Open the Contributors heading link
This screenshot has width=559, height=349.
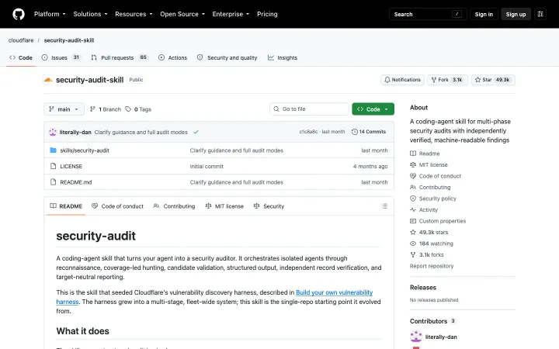point(432,321)
